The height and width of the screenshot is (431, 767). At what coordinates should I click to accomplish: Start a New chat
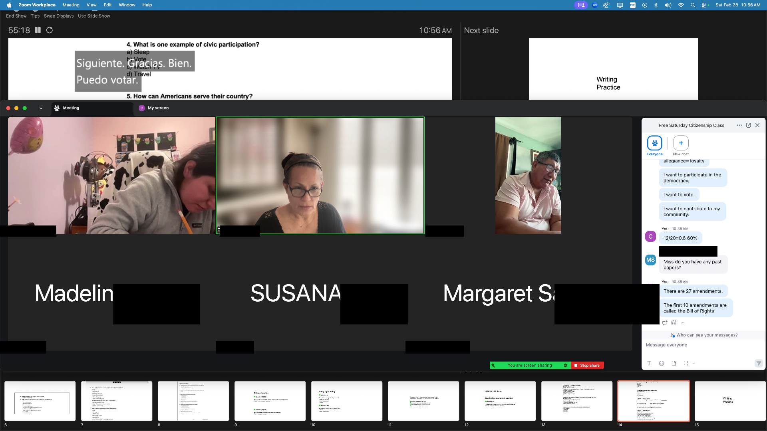pos(681,146)
